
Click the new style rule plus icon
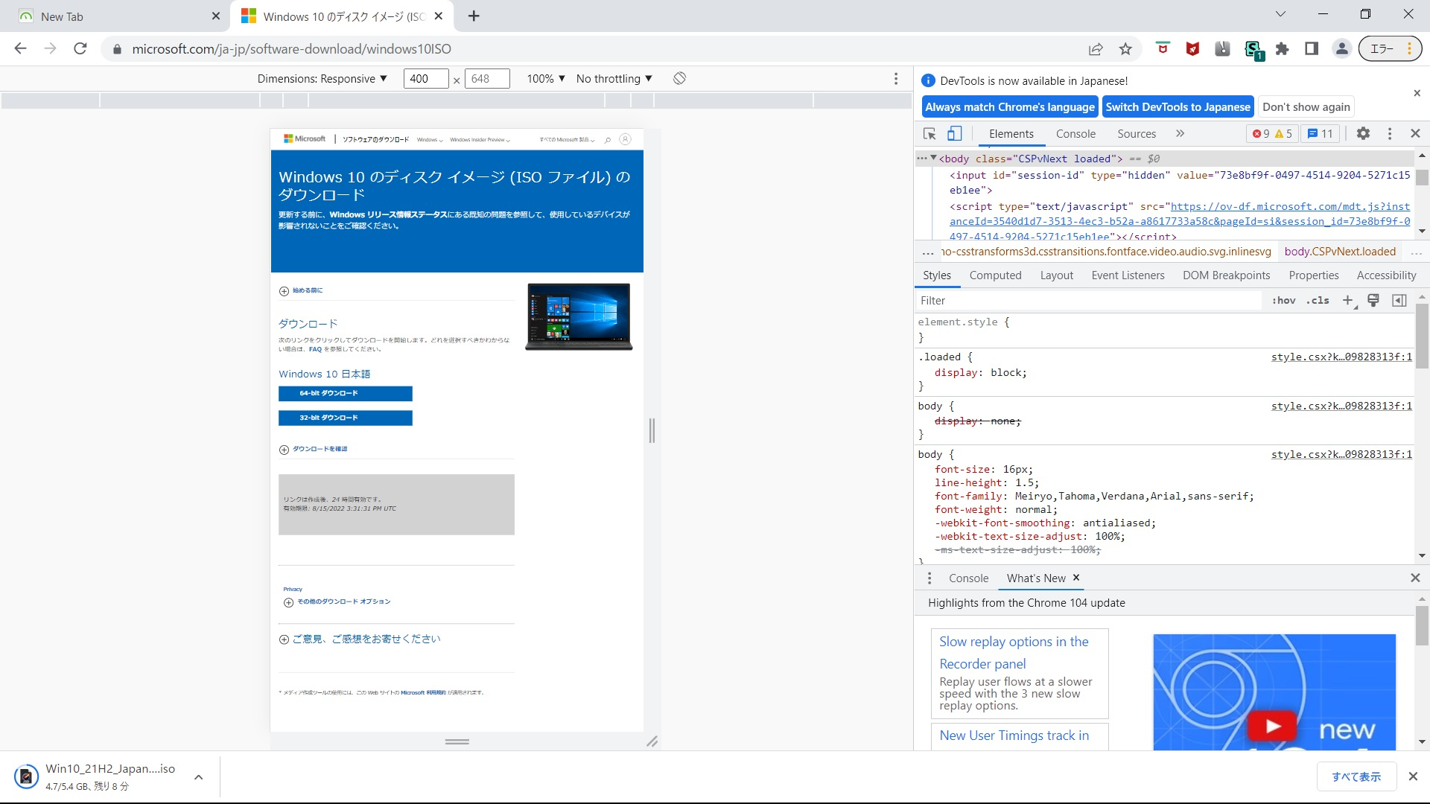[1347, 300]
